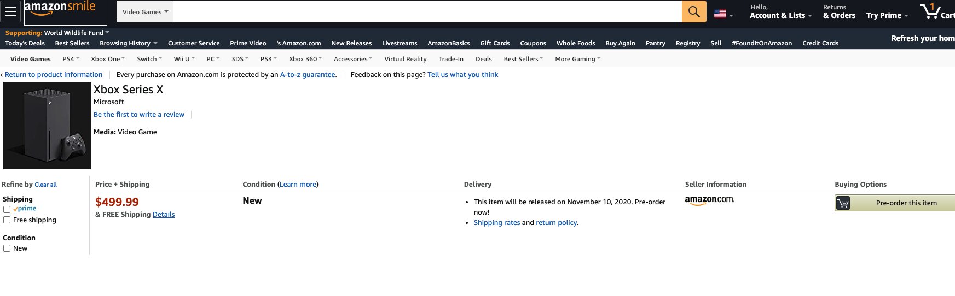
Task: Open the Deals gaming category
Action: [484, 59]
